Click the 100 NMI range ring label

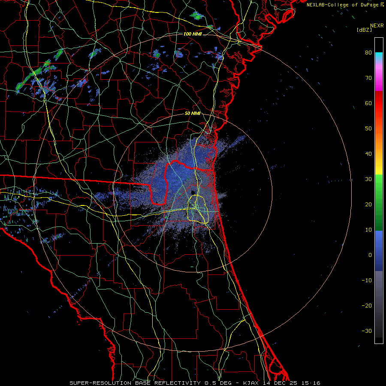(193, 34)
